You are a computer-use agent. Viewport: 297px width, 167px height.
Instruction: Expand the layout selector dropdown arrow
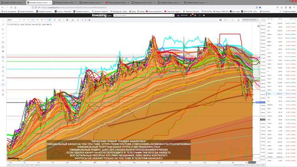click(228, 20)
